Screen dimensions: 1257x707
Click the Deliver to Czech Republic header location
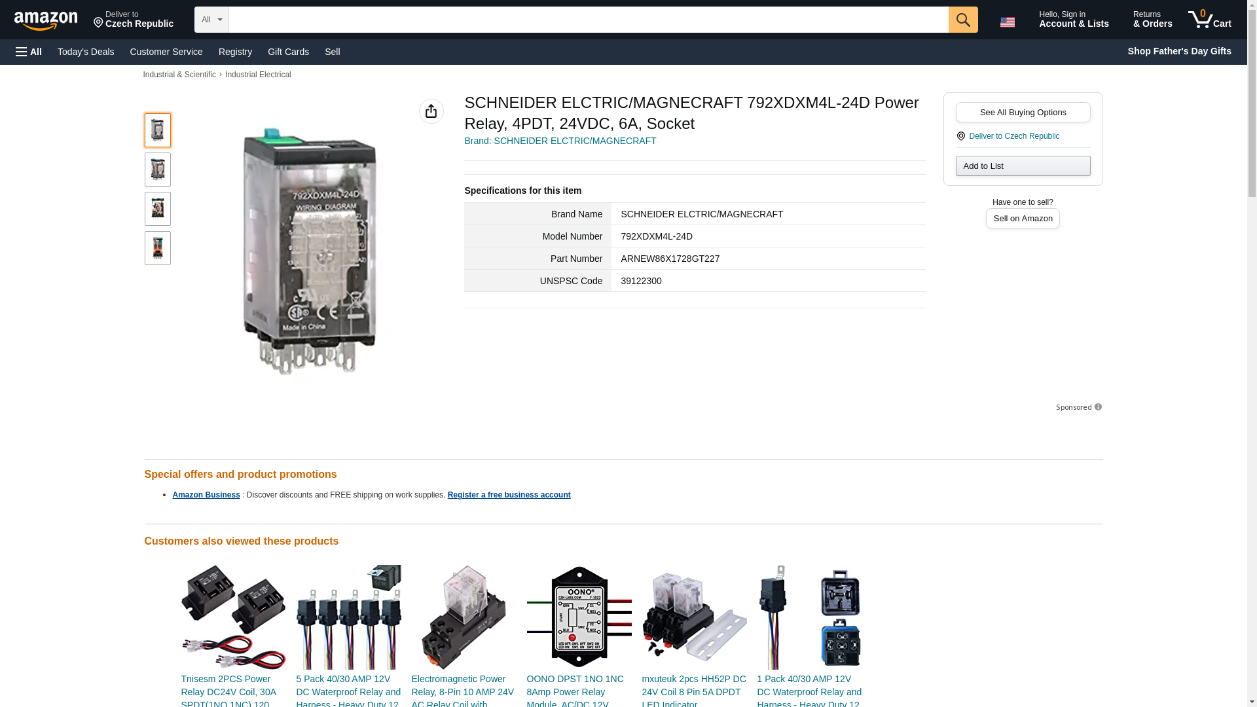[x=134, y=20]
